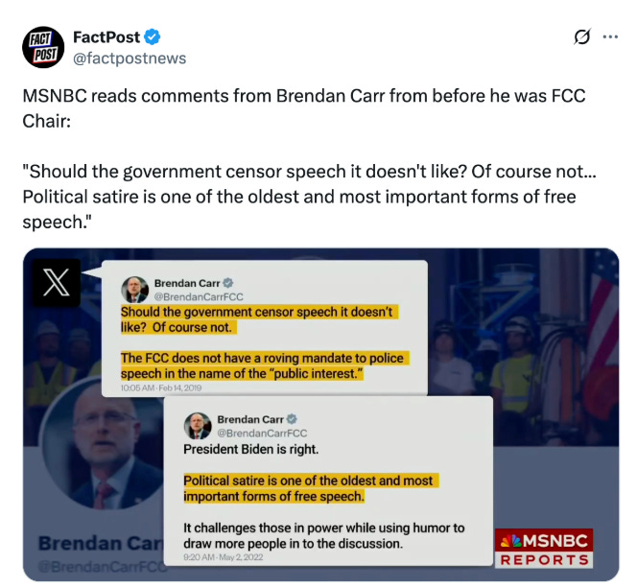Play the embedded MSNBC video thumbnail
This screenshot has width=637, height=587.
pos(321,414)
